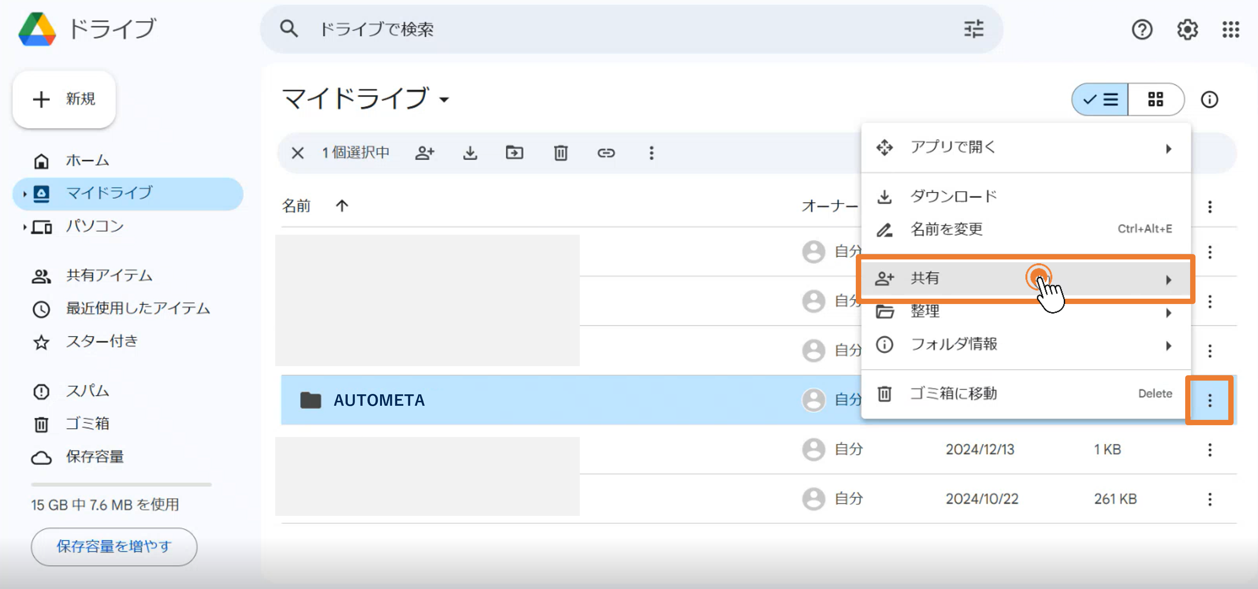Choose 名前を変更 in context menu
1258x589 pixels.
point(1025,229)
